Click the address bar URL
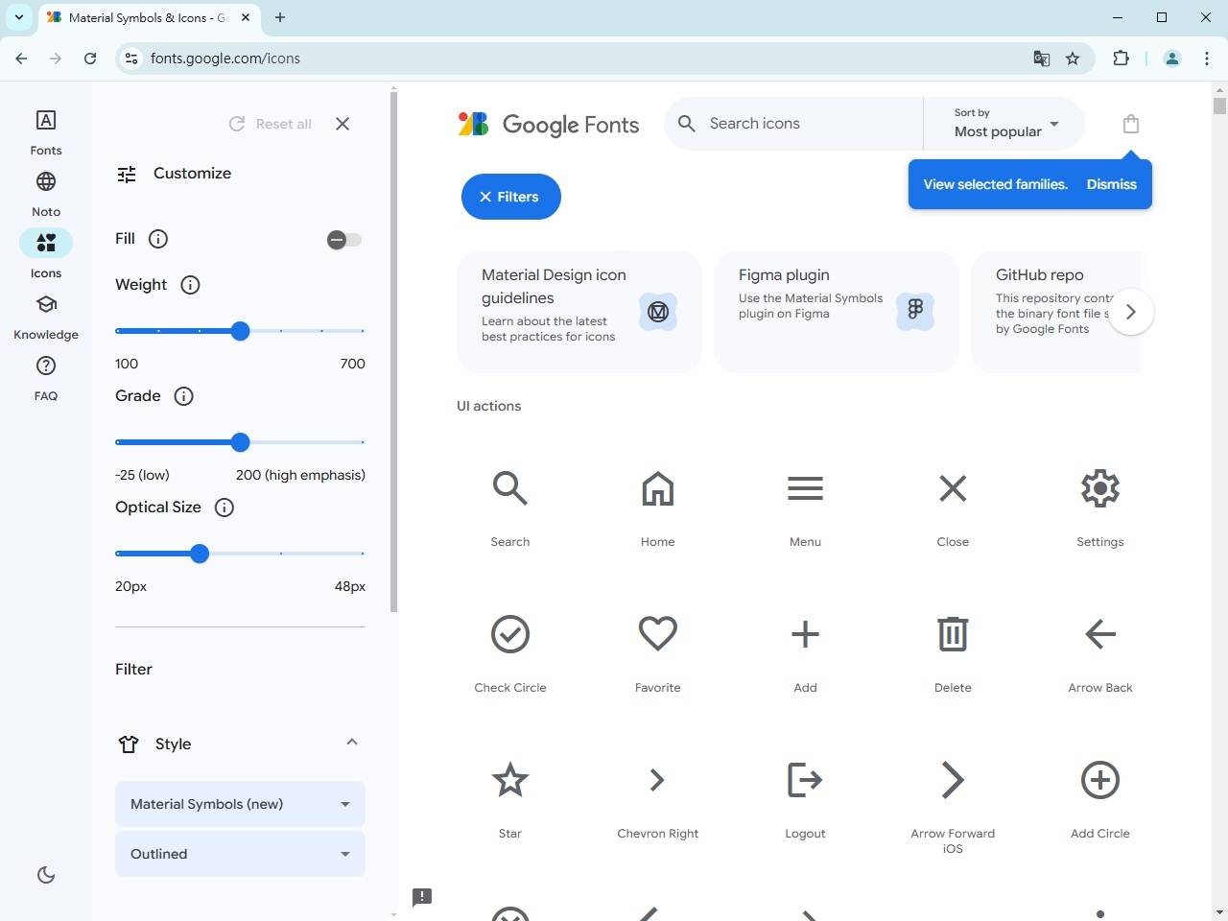1228x921 pixels. 225,59
